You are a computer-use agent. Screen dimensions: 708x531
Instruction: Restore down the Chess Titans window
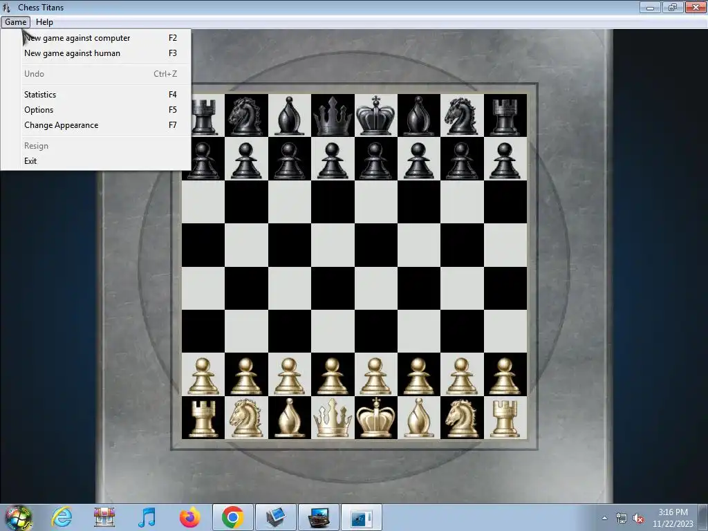(x=673, y=7)
